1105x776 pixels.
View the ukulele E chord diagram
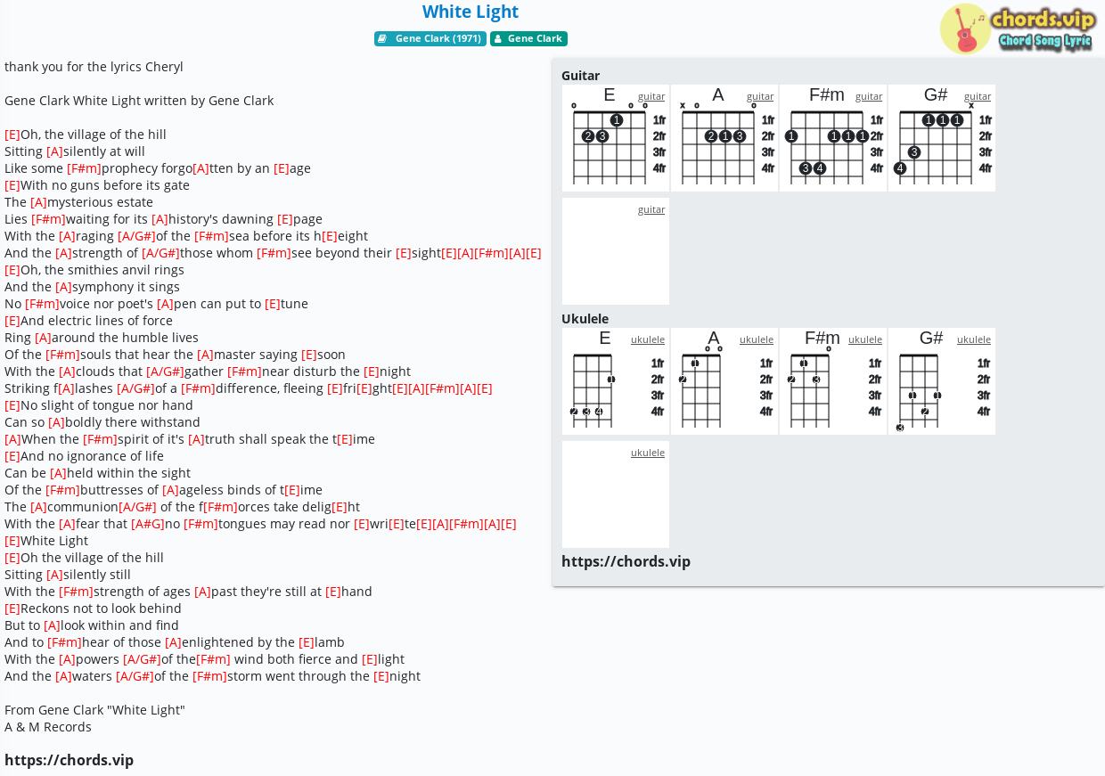tap(616, 381)
